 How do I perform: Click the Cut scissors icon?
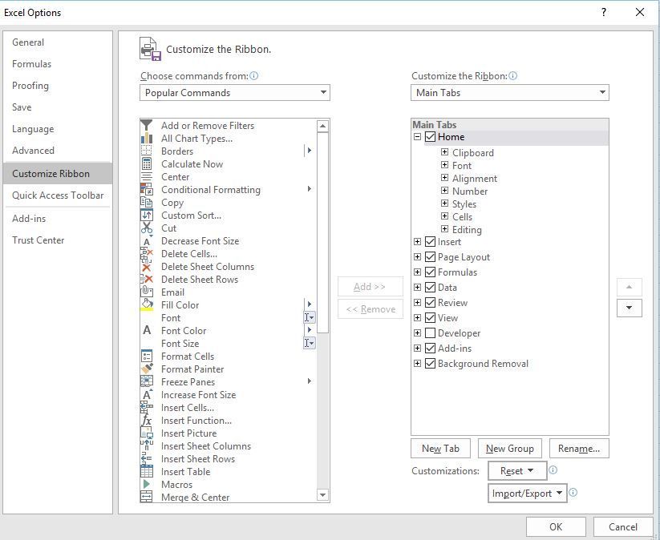point(147,228)
